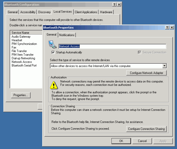177x149 pixels.
Task: Select the General tab in Bluetooth Properties
Action: pos(51,35)
